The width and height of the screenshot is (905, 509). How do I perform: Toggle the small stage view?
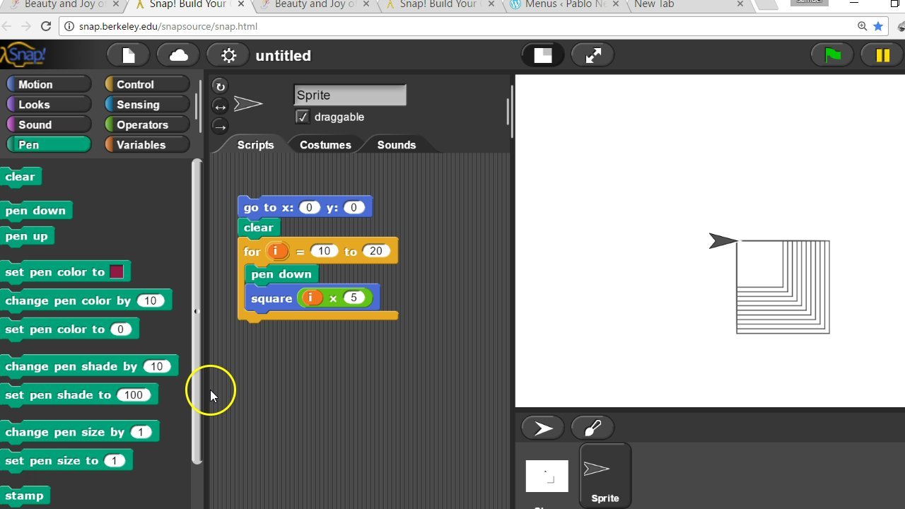tap(542, 54)
